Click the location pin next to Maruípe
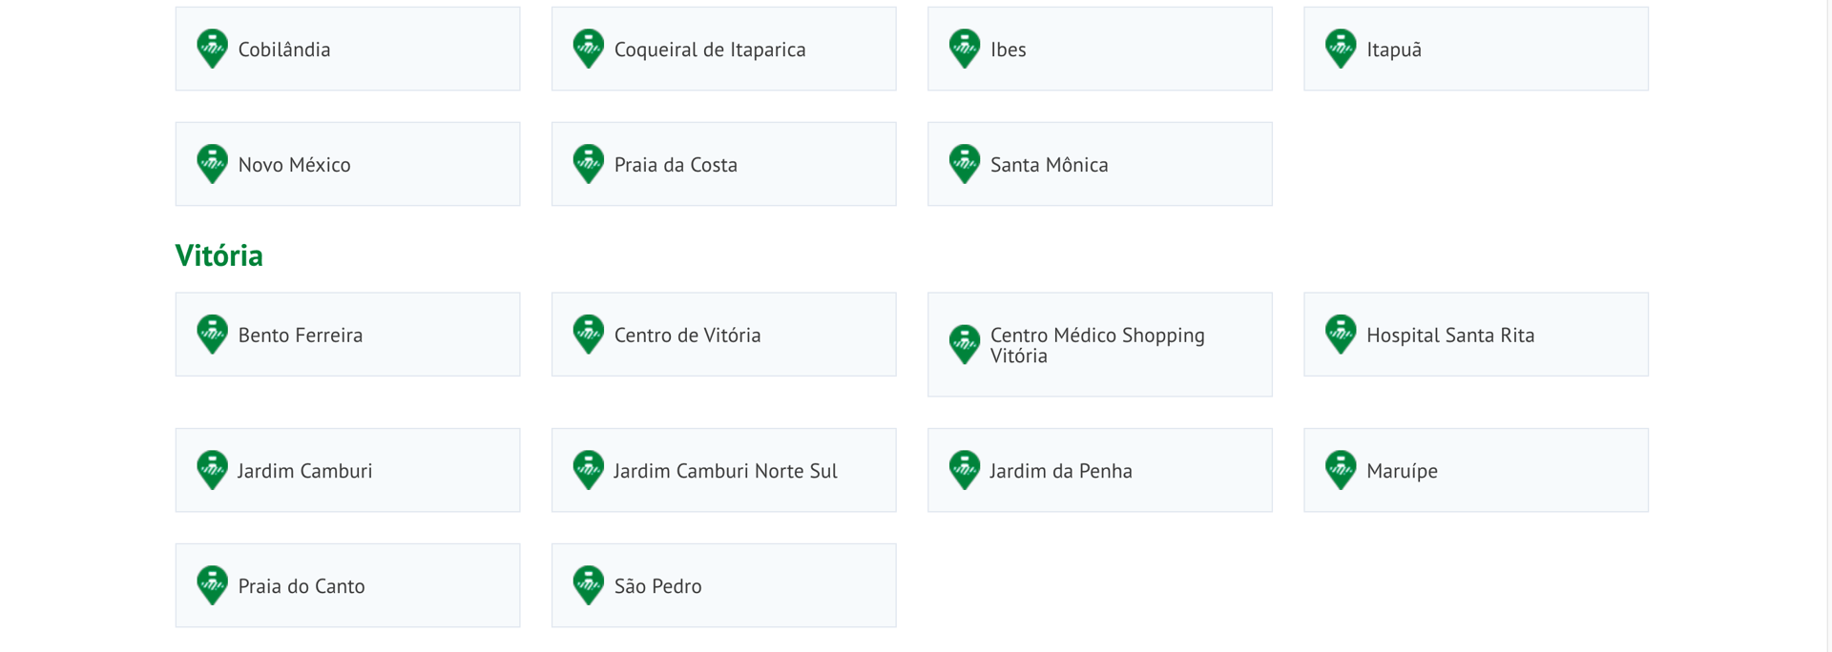 1340,470
